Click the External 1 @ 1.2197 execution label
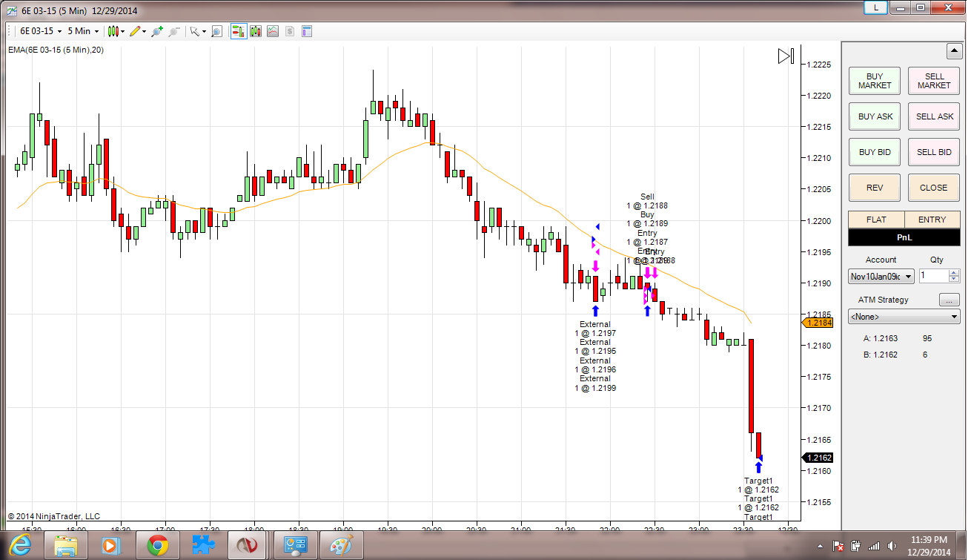 [x=595, y=329]
